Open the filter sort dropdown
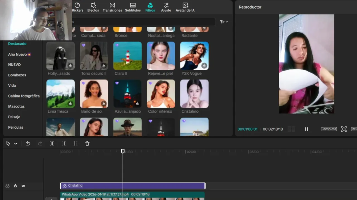 [224, 22]
